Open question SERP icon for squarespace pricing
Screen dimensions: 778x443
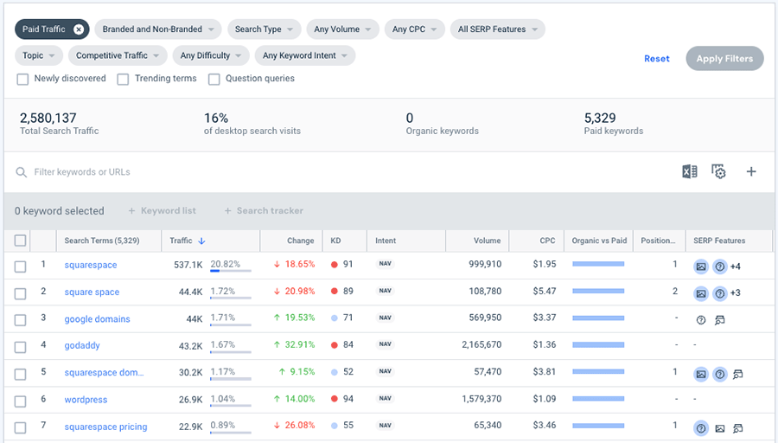pos(700,428)
